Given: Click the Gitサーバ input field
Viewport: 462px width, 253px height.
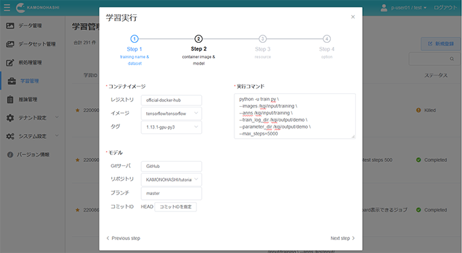Looking at the screenshot, I should point(171,167).
